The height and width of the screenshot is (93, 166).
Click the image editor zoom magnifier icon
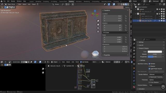(43, 69)
